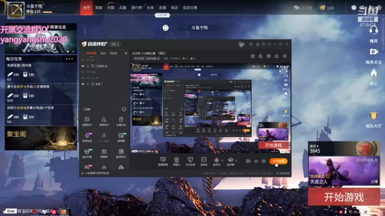Lock the 三排找队友 source
Image resolution: width=385 pixels, height=216 pixels.
point(88,66)
